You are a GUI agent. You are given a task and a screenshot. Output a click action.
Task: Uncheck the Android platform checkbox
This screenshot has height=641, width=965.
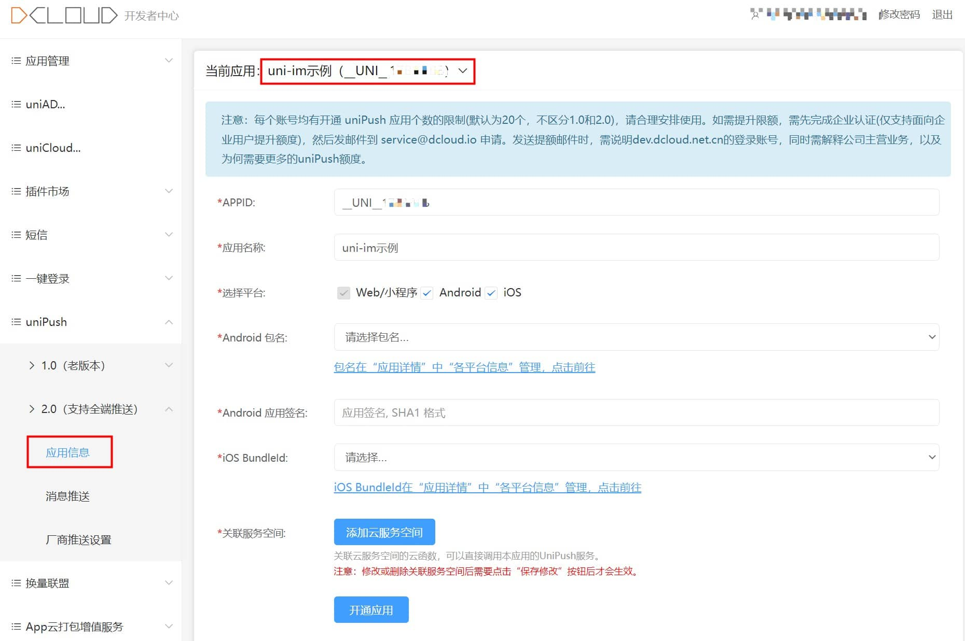(x=427, y=293)
